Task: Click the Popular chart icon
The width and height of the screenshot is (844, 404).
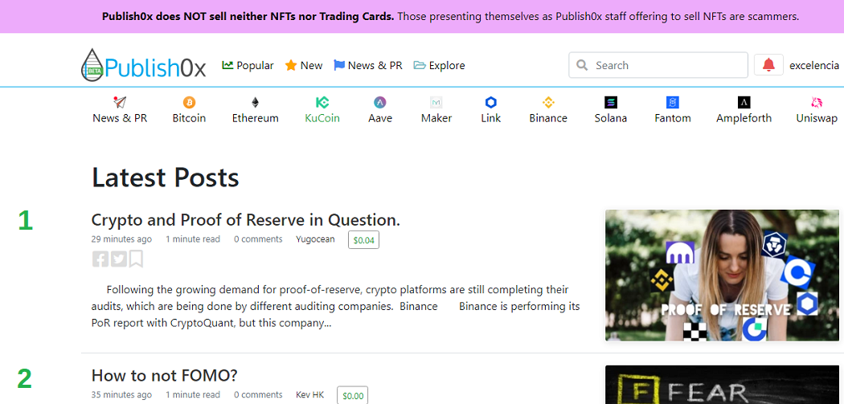Action: pyautogui.click(x=227, y=65)
